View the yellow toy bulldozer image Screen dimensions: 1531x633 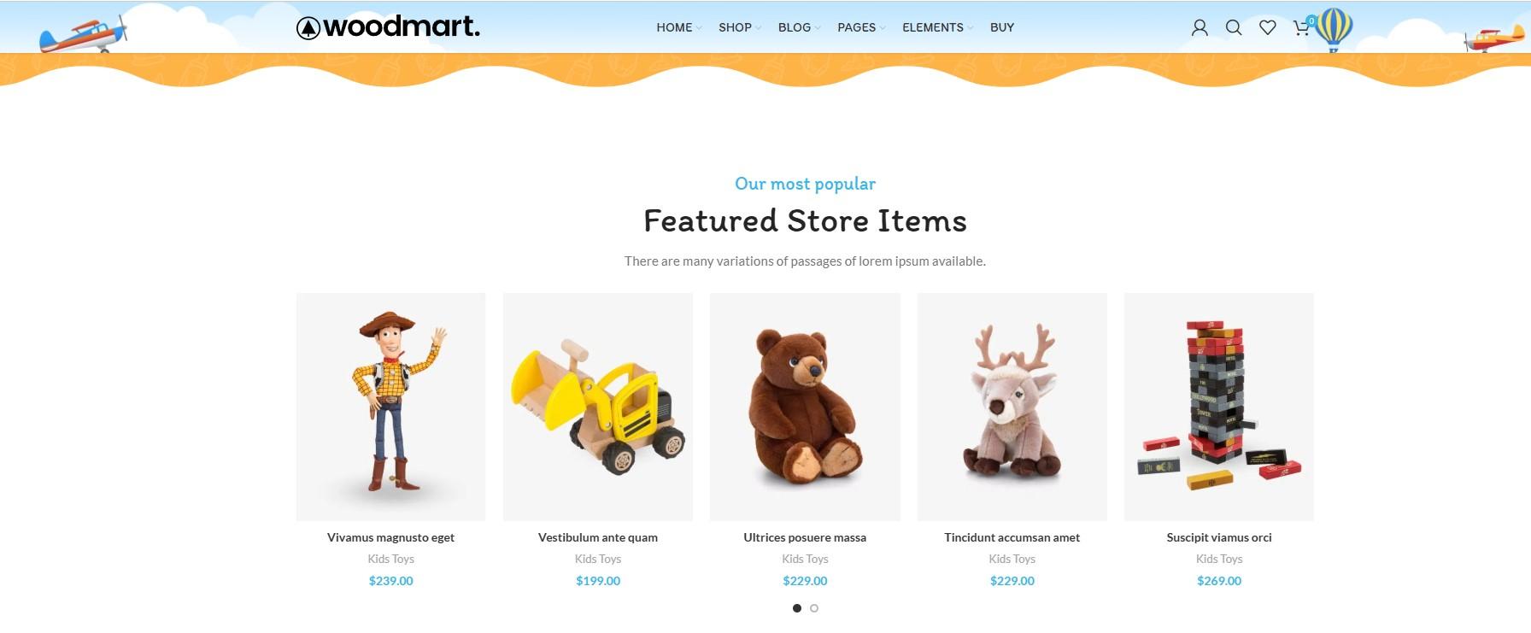[x=598, y=407]
